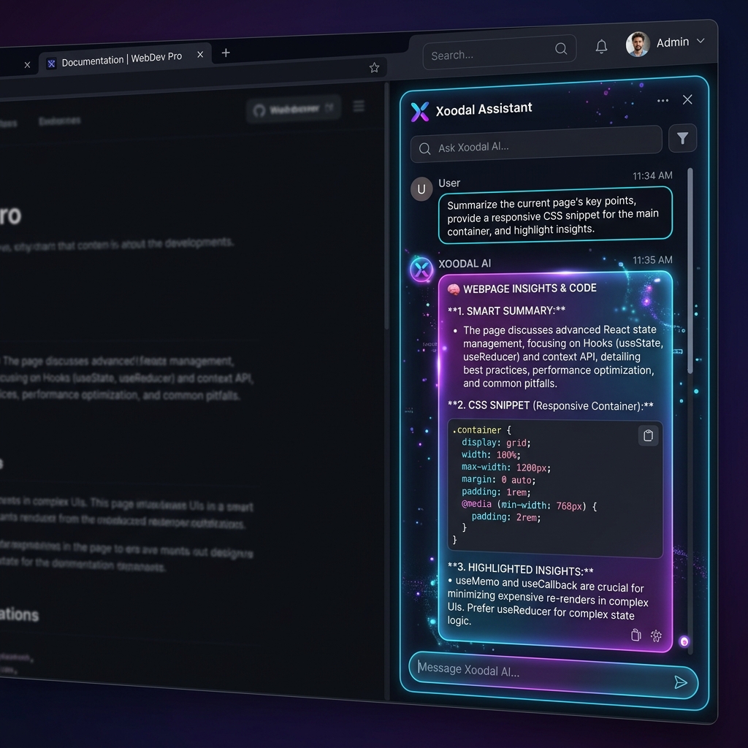Click the padding: 2rem code line
748x748 pixels.
[506, 517]
